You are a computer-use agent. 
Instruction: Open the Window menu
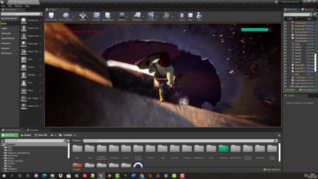point(18,6)
